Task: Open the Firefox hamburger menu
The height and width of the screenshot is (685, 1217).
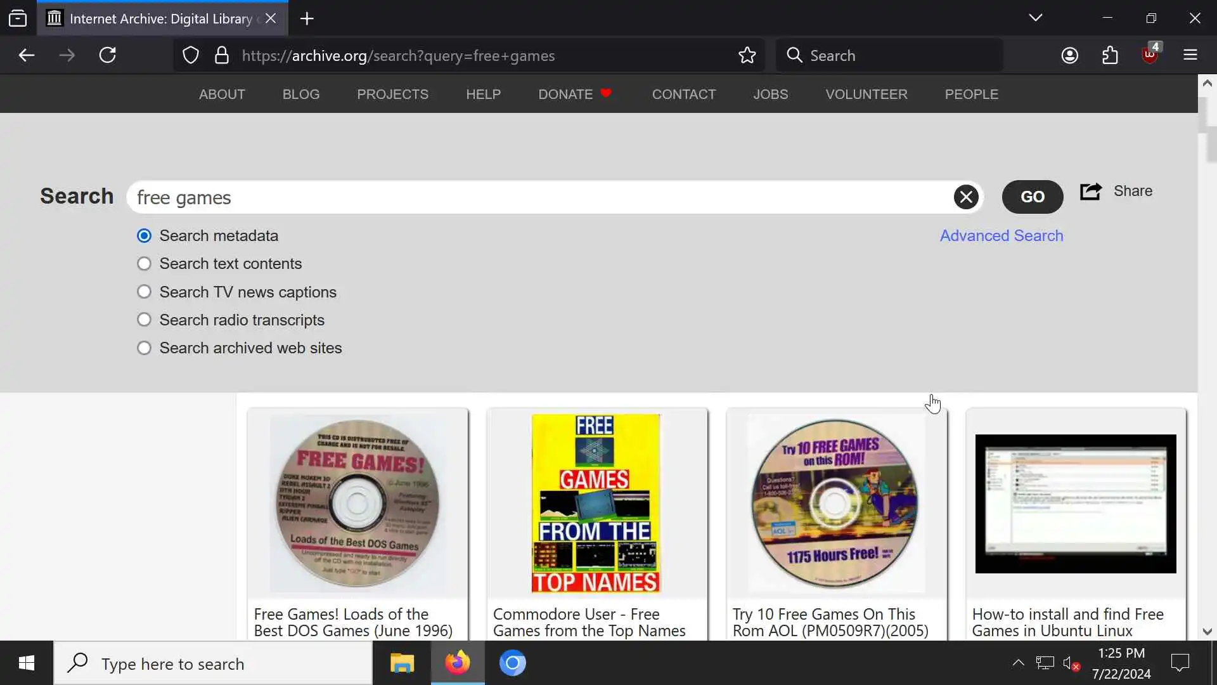Action: (1190, 56)
